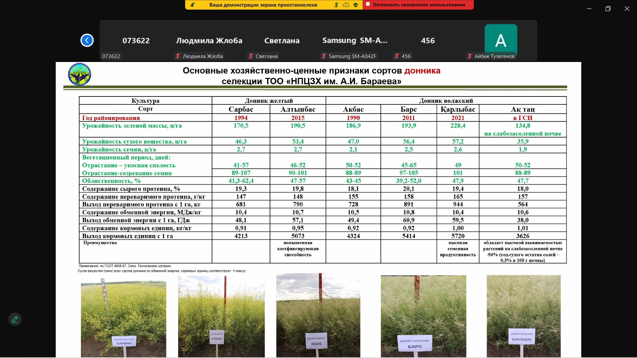637x358 pixels.
Task: Click the Карлыбас column header
Action: tap(458, 109)
